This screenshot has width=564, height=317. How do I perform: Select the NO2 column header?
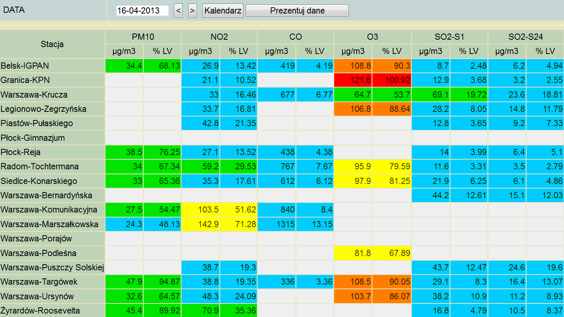(x=219, y=37)
